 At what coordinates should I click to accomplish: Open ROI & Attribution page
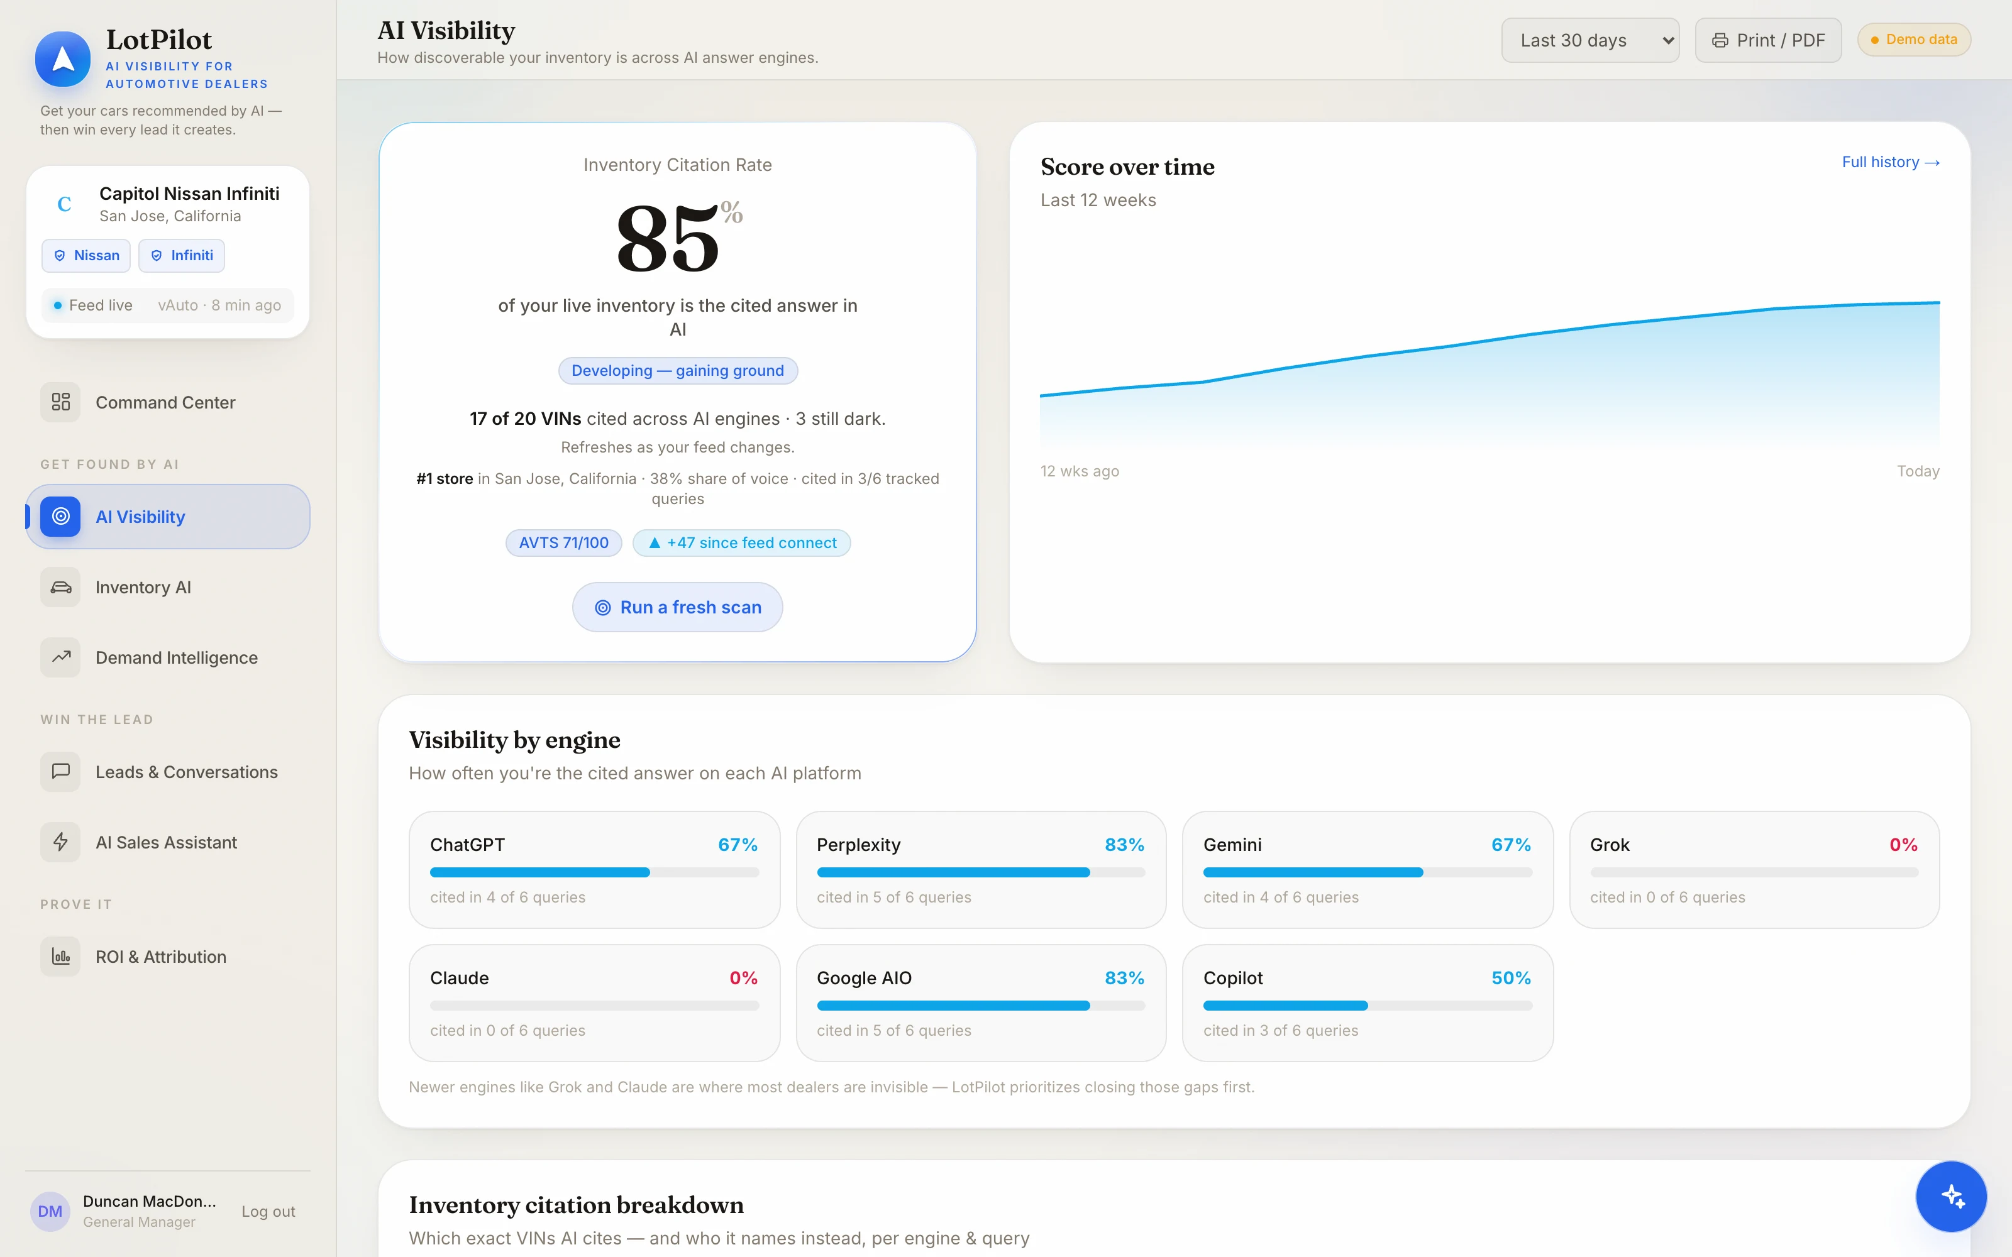coord(168,956)
